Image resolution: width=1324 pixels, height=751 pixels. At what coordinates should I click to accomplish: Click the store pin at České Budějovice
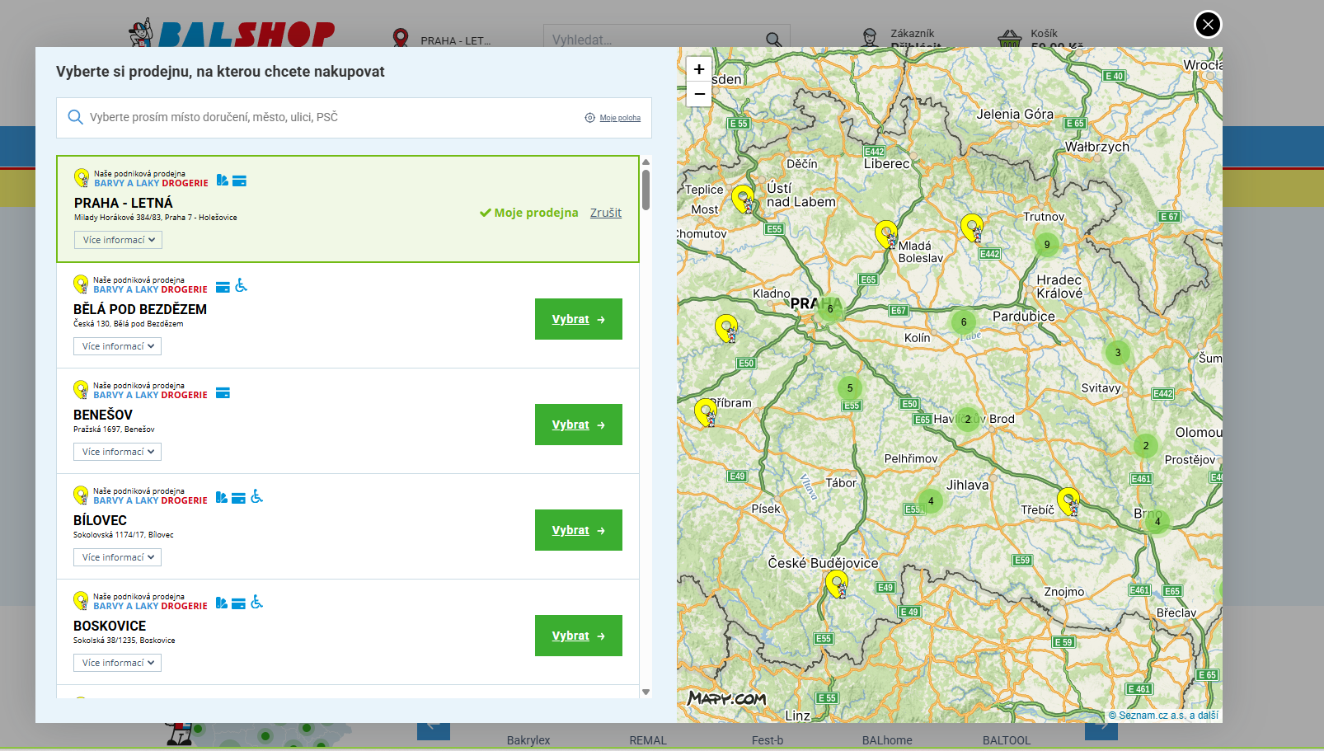click(836, 583)
